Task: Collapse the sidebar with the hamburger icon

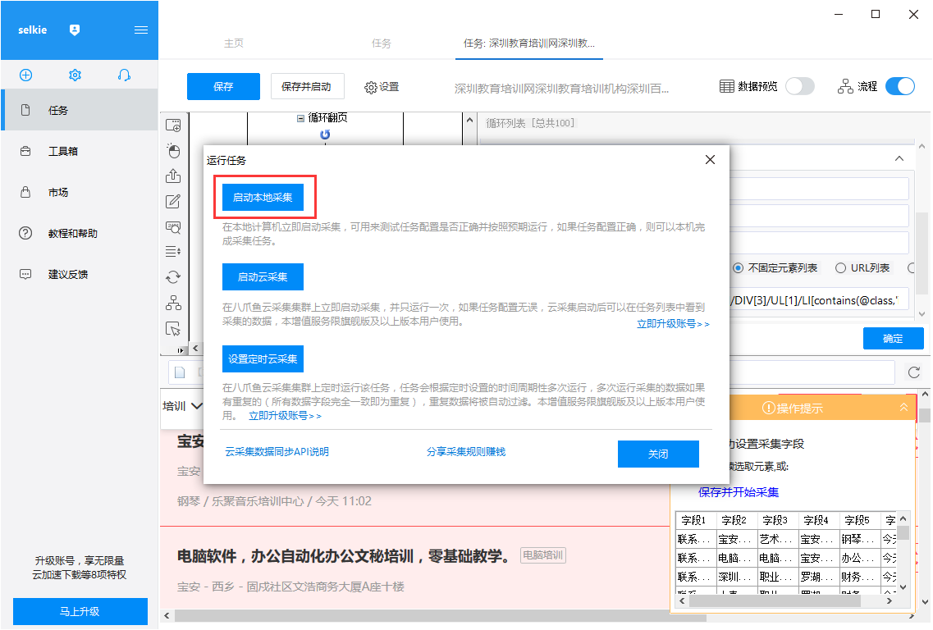Action: click(x=141, y=30)
